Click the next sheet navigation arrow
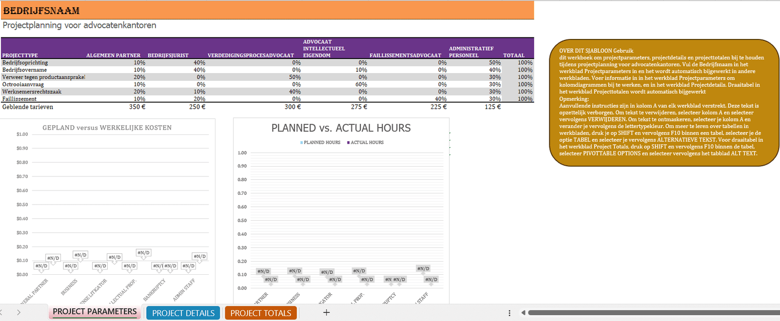Image resolution: width=780 pixels, height=321 pixels. coord(19,312)
